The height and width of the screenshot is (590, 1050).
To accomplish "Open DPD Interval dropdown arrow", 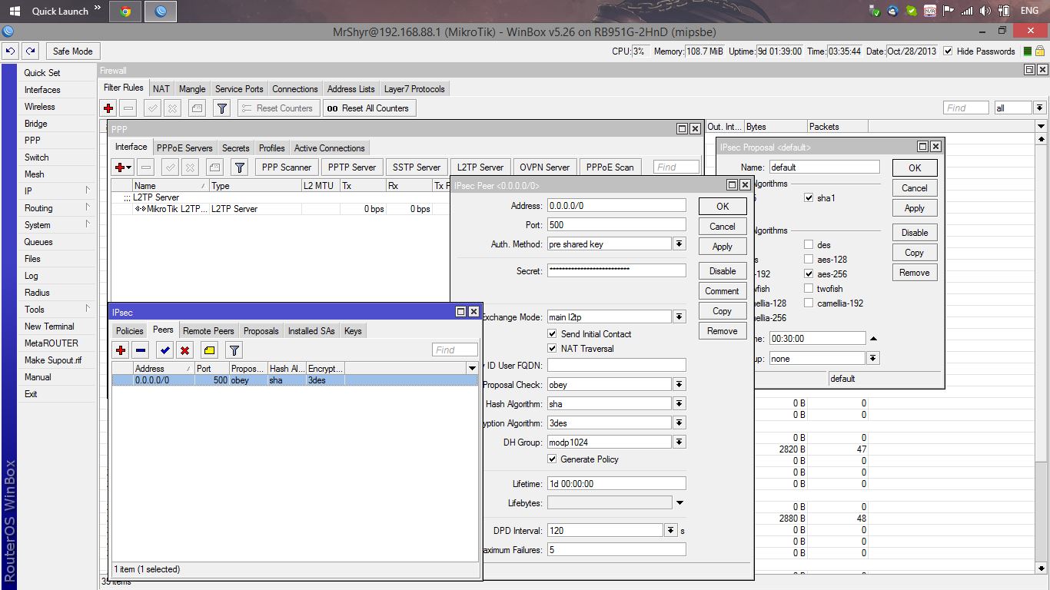I will [x=670, y=531].
